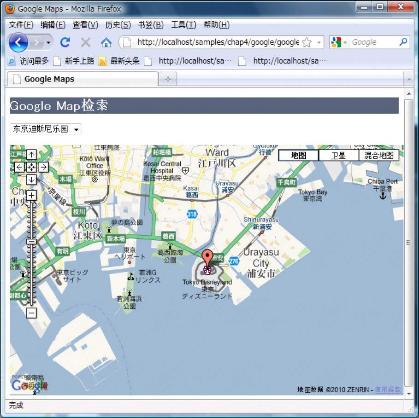
Task: Minimize the Firefox window
Action: point(364,7)
